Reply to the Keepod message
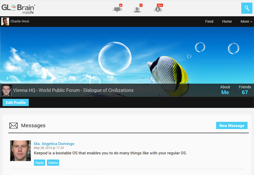The image size is (254, 175). coord(40,162)
